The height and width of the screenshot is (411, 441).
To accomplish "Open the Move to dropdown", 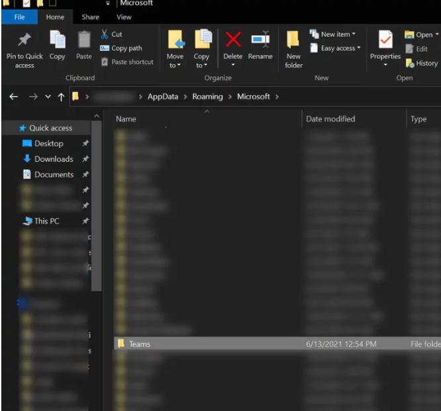I will point(175,66).
